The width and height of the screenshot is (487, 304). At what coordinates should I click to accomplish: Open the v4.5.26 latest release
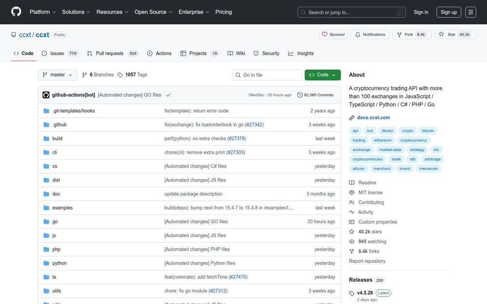point(365,293)
